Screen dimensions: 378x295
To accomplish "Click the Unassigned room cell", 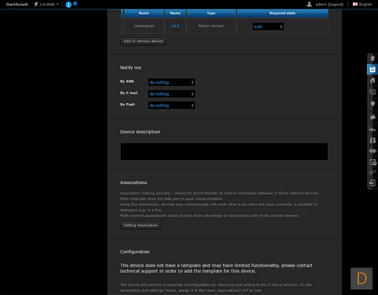I will click(144, 26).
